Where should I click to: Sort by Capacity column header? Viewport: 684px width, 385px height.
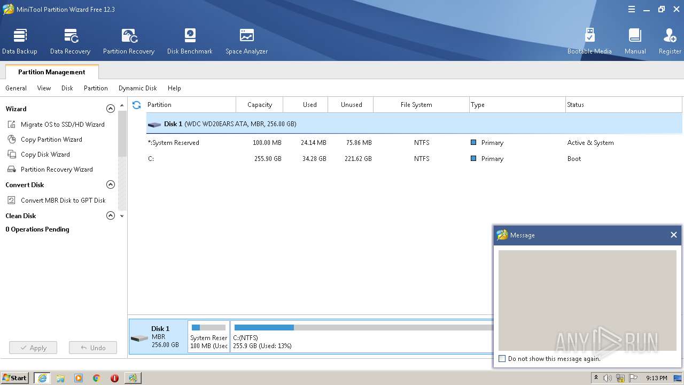point(260,105)
